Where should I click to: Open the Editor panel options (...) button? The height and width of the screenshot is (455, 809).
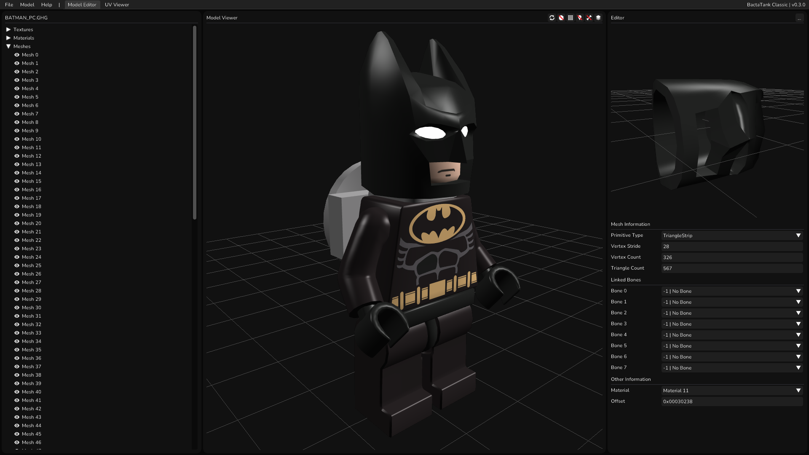point(799,18)
